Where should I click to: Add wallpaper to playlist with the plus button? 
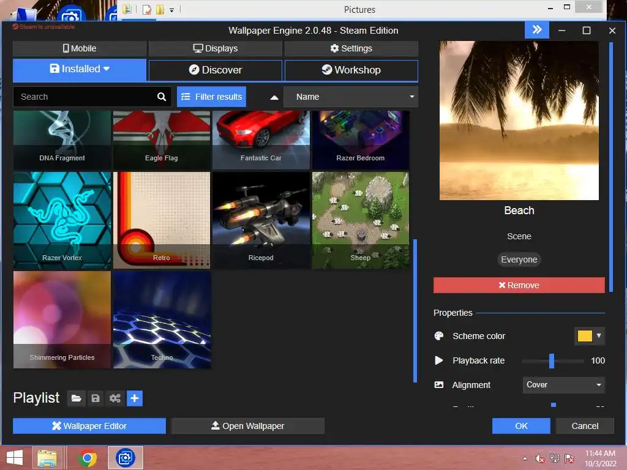[135, 398]
